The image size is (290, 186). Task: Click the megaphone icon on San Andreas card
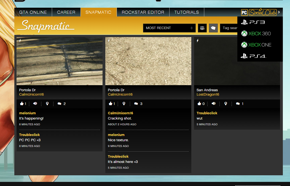(214, 104)
